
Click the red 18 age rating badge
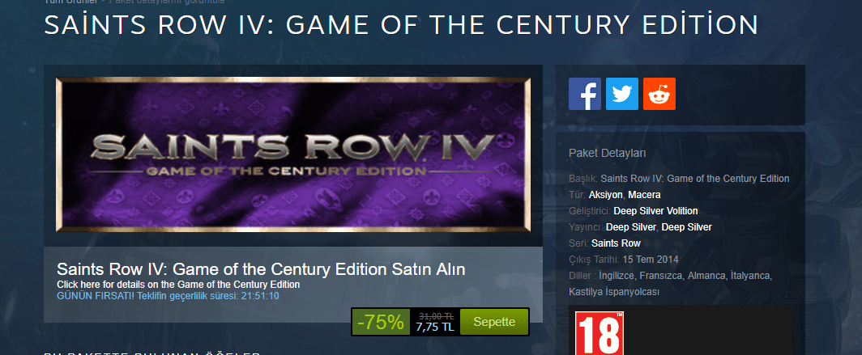click(x=600, y=334)
